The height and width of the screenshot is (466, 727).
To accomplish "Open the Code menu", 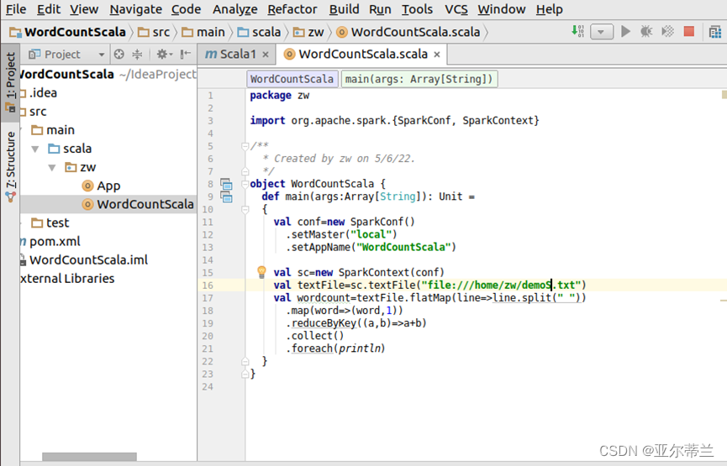I will 186,9.
